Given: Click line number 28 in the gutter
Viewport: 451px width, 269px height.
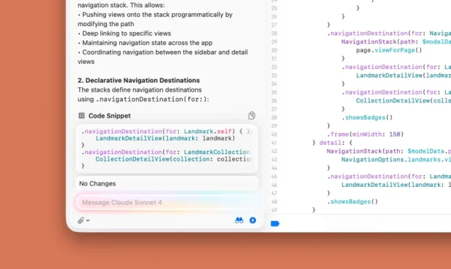Looking at the screenshot, I should [x=274, y=33].
